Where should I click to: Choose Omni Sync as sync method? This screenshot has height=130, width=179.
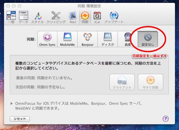coord(47,39)
